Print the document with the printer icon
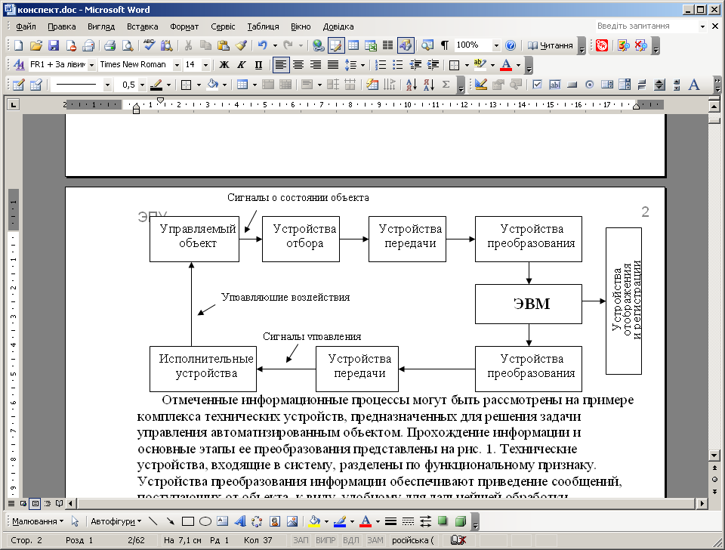The image size is (725, 550). pos(110,45)
